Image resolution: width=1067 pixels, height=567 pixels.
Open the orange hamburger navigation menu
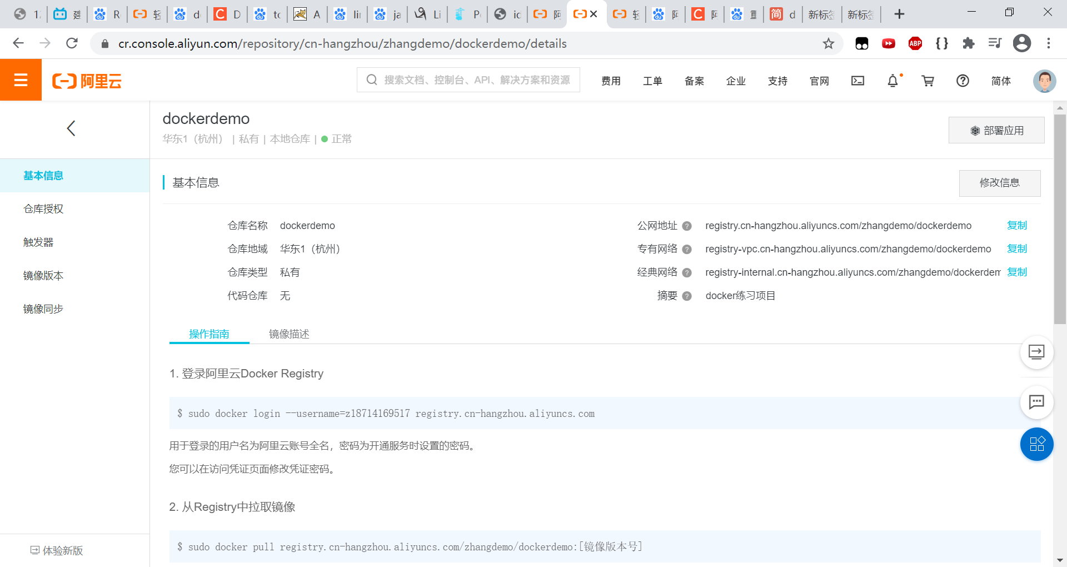click(21, 80)
